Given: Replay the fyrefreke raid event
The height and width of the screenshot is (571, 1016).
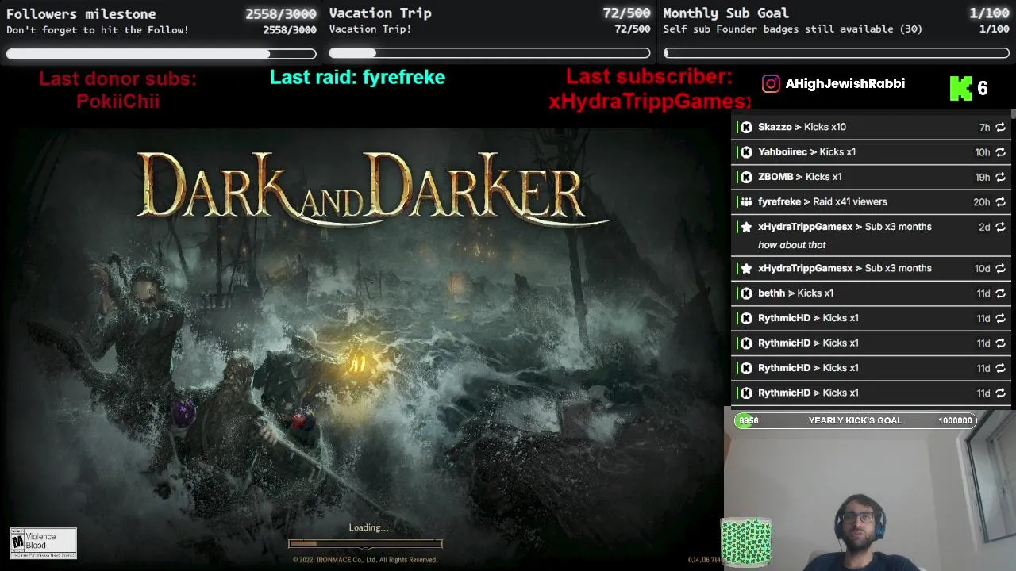Looking at the screenshot, I should (1000, 202).
